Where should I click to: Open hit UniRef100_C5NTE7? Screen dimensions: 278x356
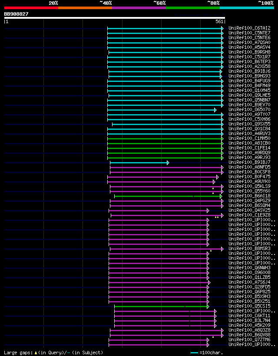pyautogui.click(x=249, y=33)
